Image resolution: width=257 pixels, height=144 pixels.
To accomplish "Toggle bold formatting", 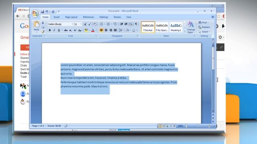I will (50, 30).
